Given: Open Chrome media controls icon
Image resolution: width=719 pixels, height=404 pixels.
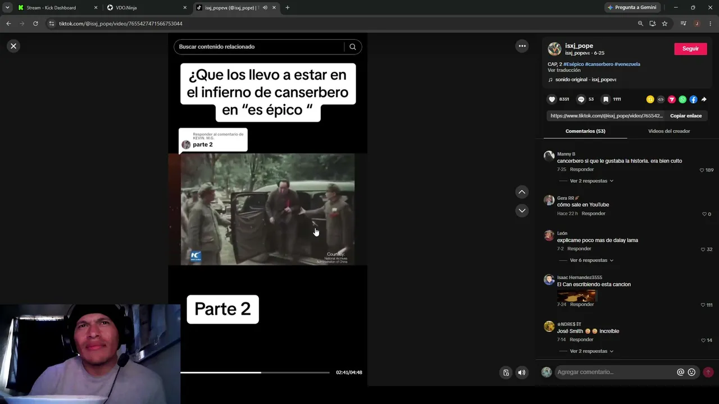Looking at the screenshot, I should click(x=683, y=24).
